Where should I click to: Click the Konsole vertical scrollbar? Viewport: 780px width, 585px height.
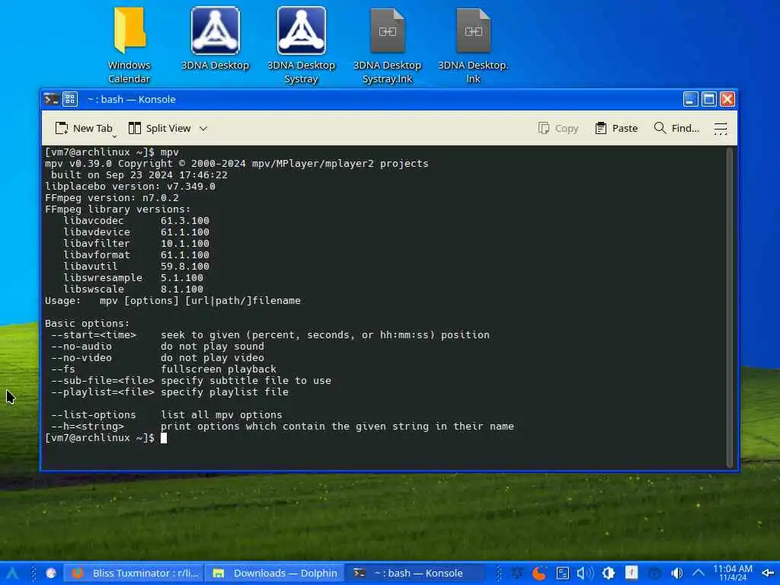click(729, 308)
